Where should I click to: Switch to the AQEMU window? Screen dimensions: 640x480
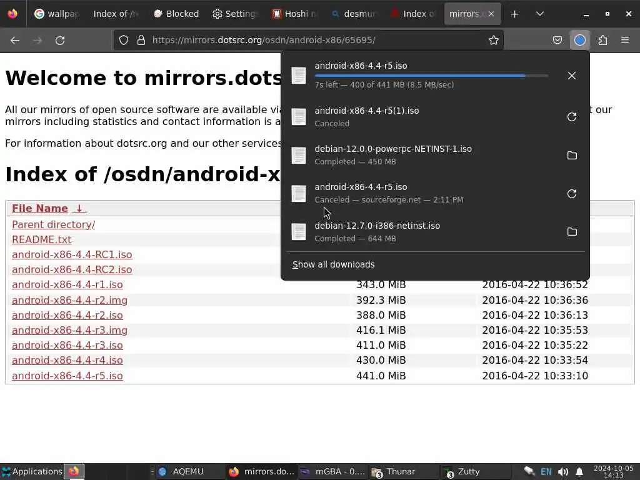[189, 471]
